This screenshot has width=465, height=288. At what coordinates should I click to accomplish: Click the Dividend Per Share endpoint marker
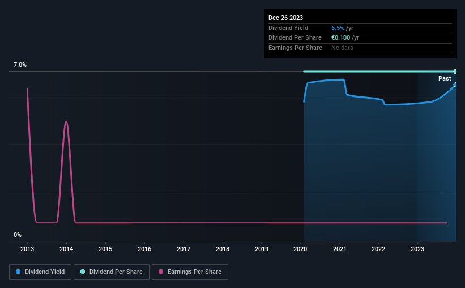click(455, 71)
